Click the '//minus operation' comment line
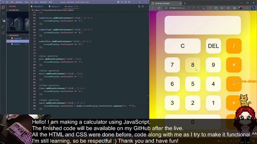 click(x=49, y=71)
